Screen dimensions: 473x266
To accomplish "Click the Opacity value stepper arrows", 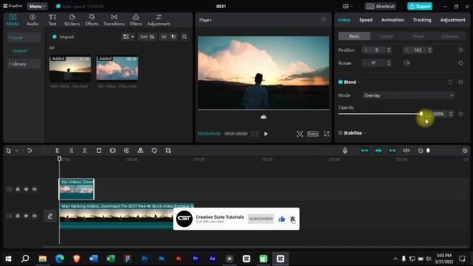I will pos(451,114).
